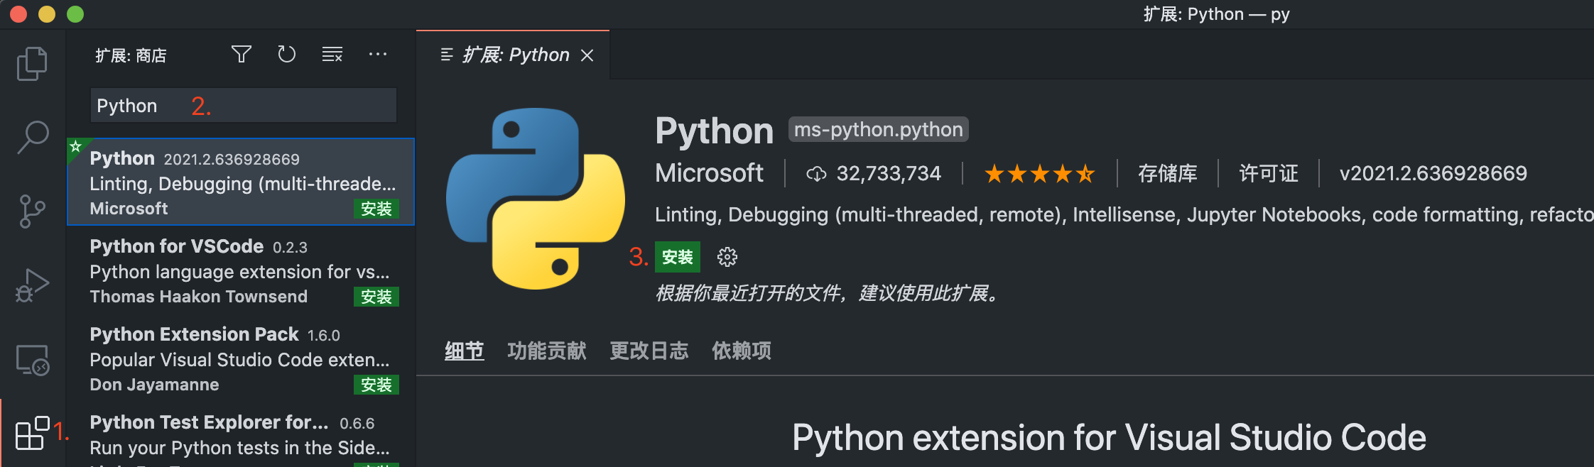Click the Linting, Debugging description in detail page
This screenshot has height=467, width=1594.
[1124, 214]
